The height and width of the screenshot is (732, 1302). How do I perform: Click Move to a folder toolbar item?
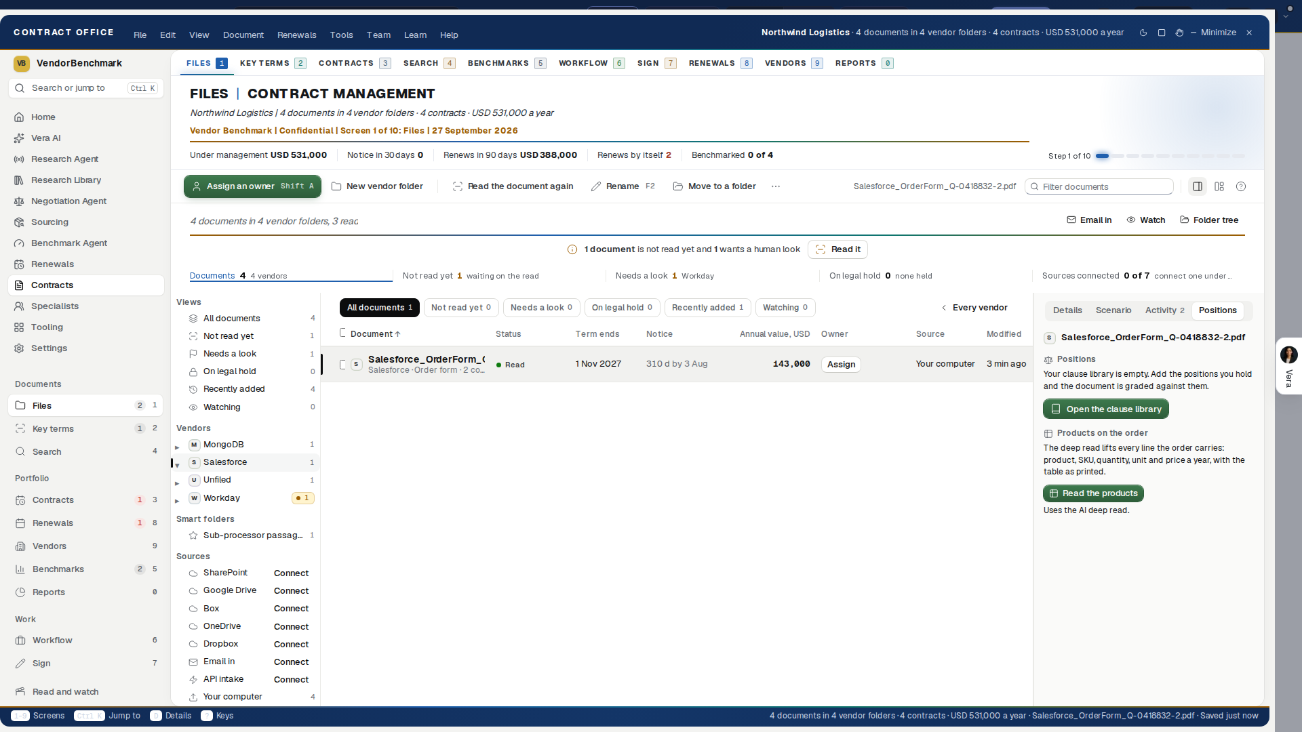click(714, 186)
